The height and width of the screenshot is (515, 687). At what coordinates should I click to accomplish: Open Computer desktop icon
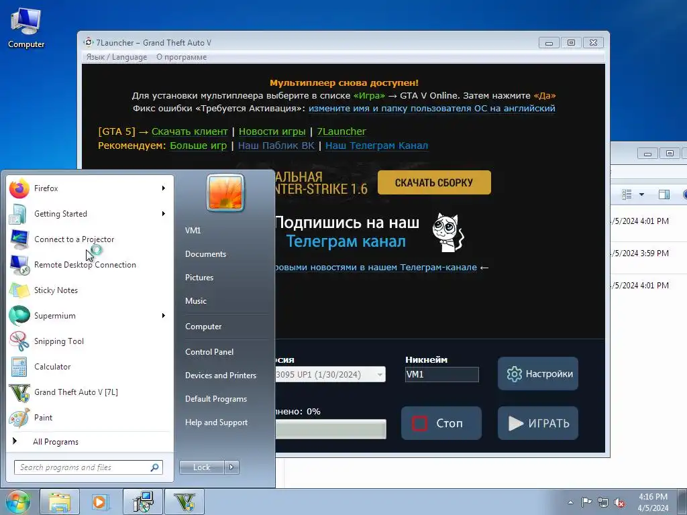coord(26,28)
